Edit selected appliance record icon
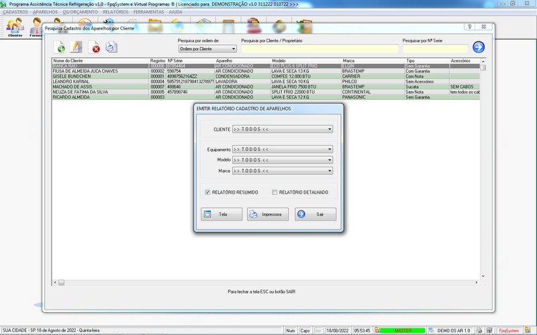This screenshot has width=537, height=335. (77, 47)
